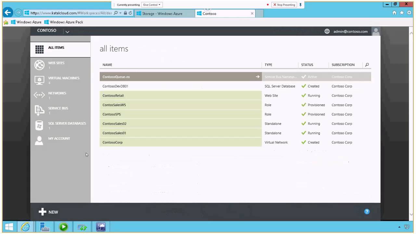Open the Windows Start button
Image resolution: width=416 pixels, height=234 pixels.
tap(9, 227)
